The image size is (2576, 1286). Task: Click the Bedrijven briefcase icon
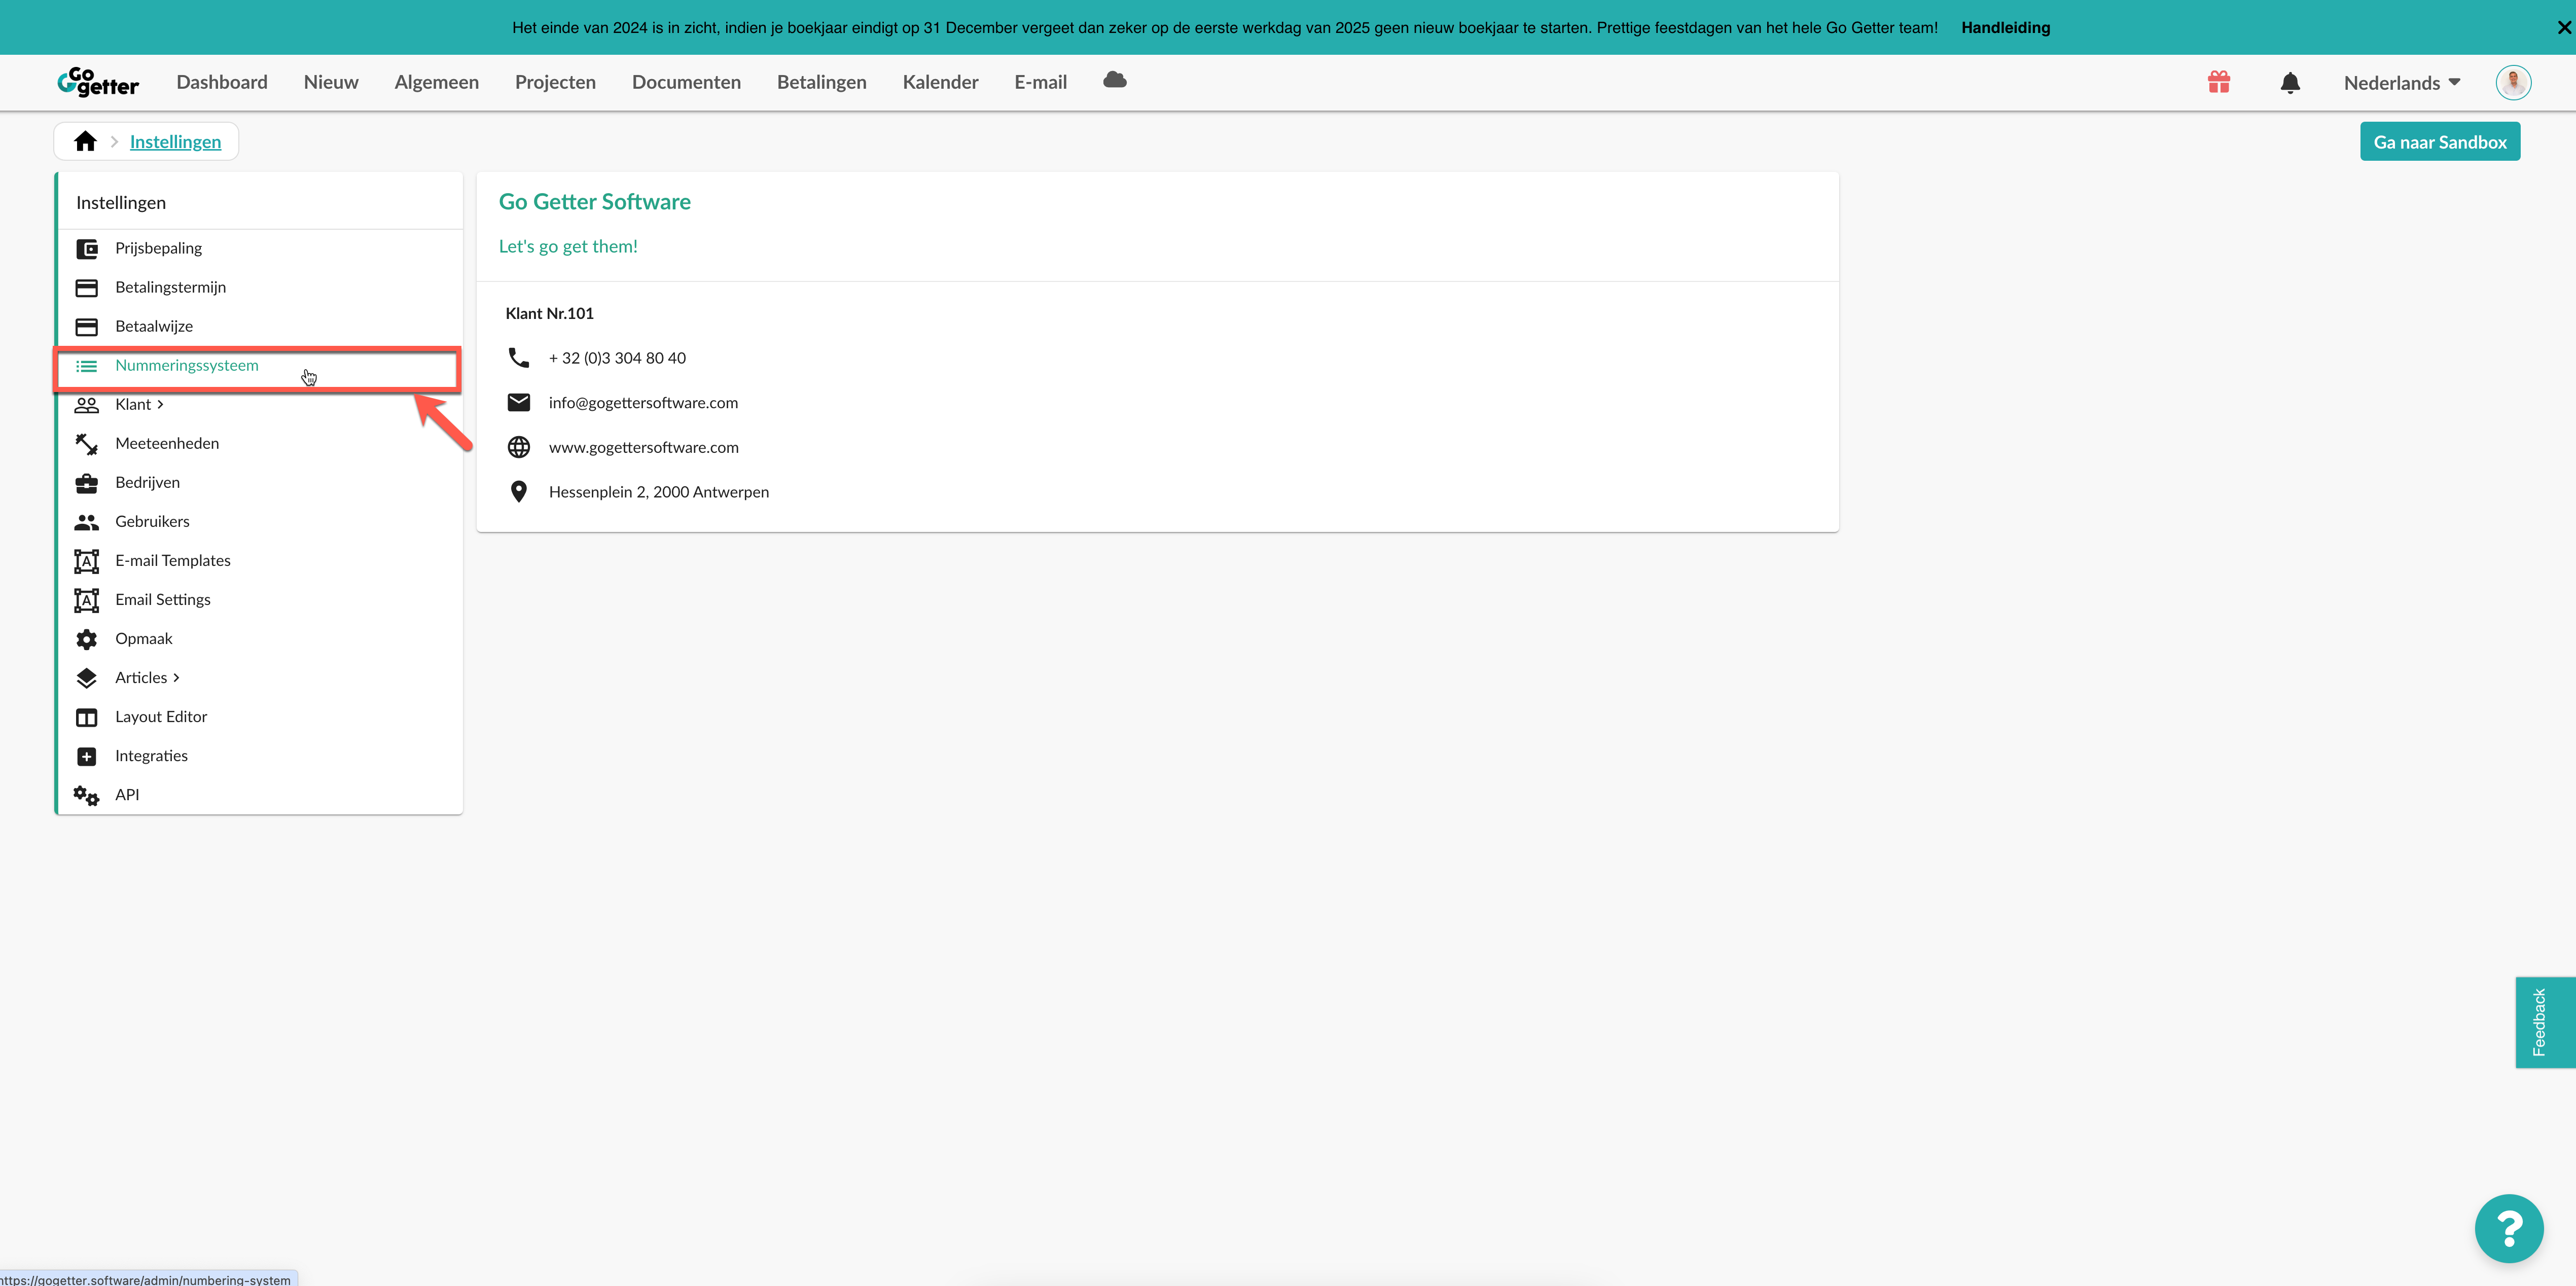[87, 483]
